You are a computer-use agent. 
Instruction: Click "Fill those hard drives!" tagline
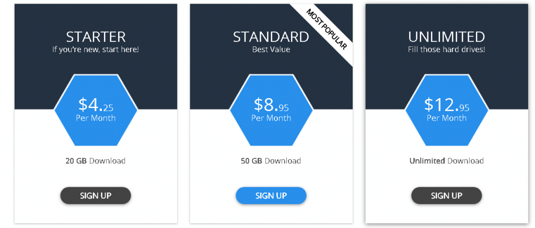click(x=447, y=50)
